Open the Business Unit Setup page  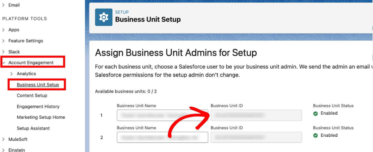pos(37,85)
